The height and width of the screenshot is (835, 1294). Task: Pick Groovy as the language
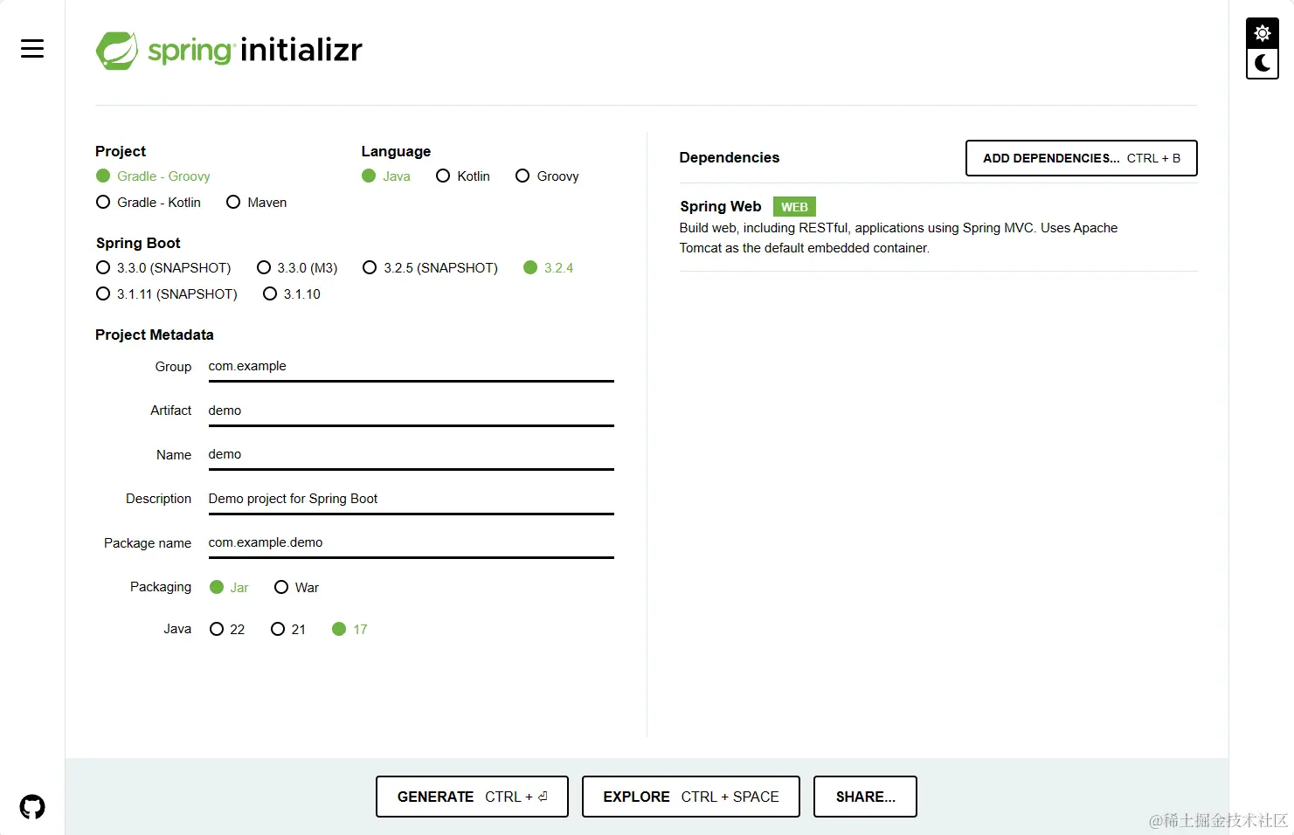pyautogui.click(x=548, y=176)
